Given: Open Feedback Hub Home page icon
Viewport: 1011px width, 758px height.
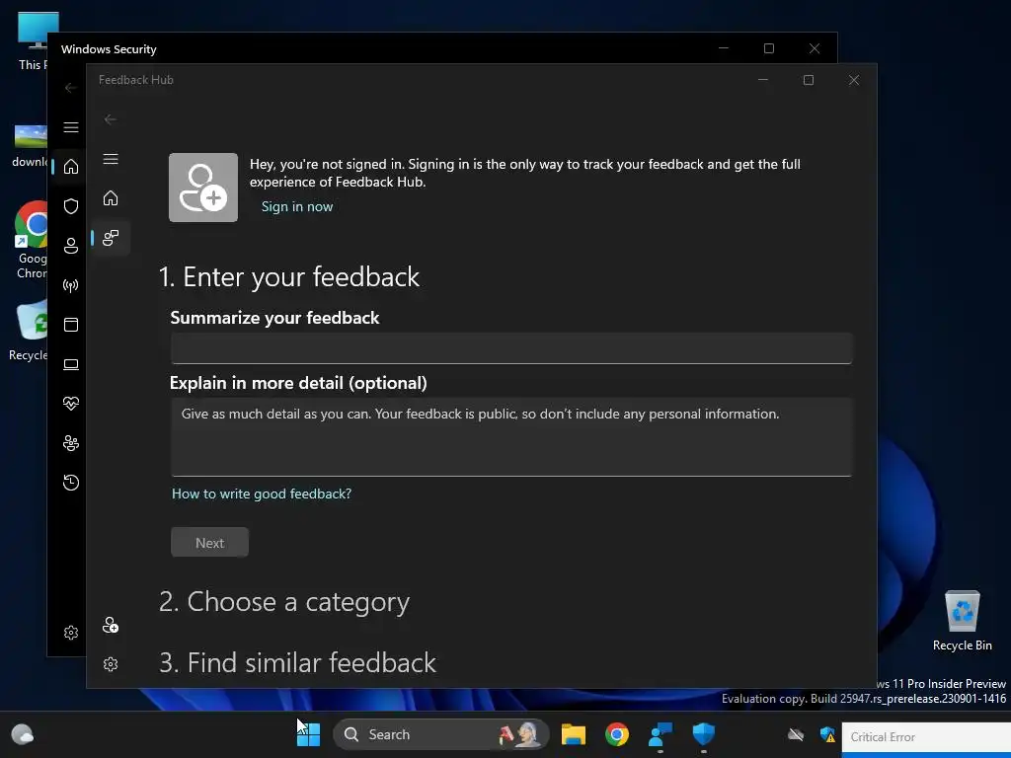Looking at the screenshot, I should coord(111,197).
